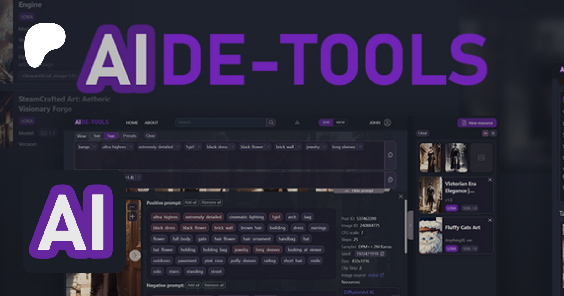Expand the side panel arrow handle
564x296 pixels.
pos(410,225)
